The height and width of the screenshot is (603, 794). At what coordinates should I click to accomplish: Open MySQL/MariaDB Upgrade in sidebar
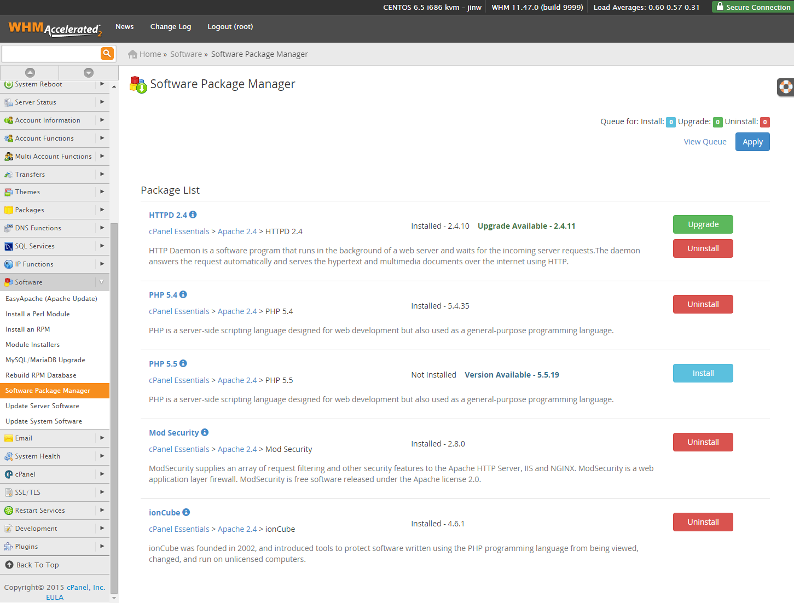tap(45, 360)
